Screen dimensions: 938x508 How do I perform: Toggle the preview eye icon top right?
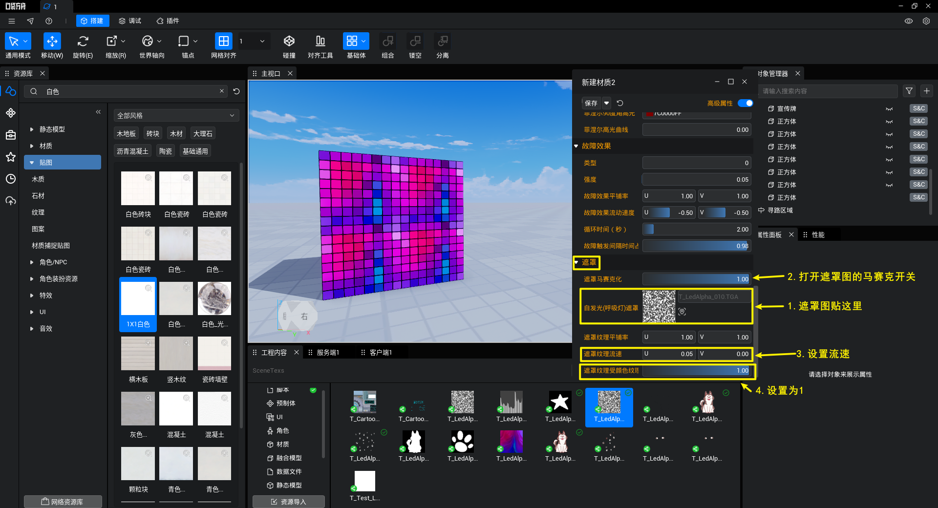click(909, 21)
